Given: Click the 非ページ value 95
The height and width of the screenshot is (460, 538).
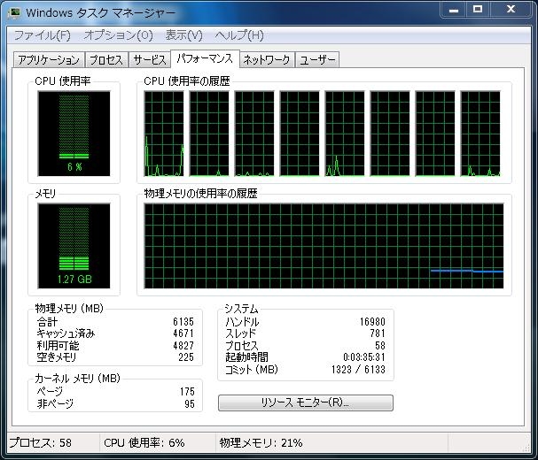Looking at the screenshot, I should click(190, 404).
